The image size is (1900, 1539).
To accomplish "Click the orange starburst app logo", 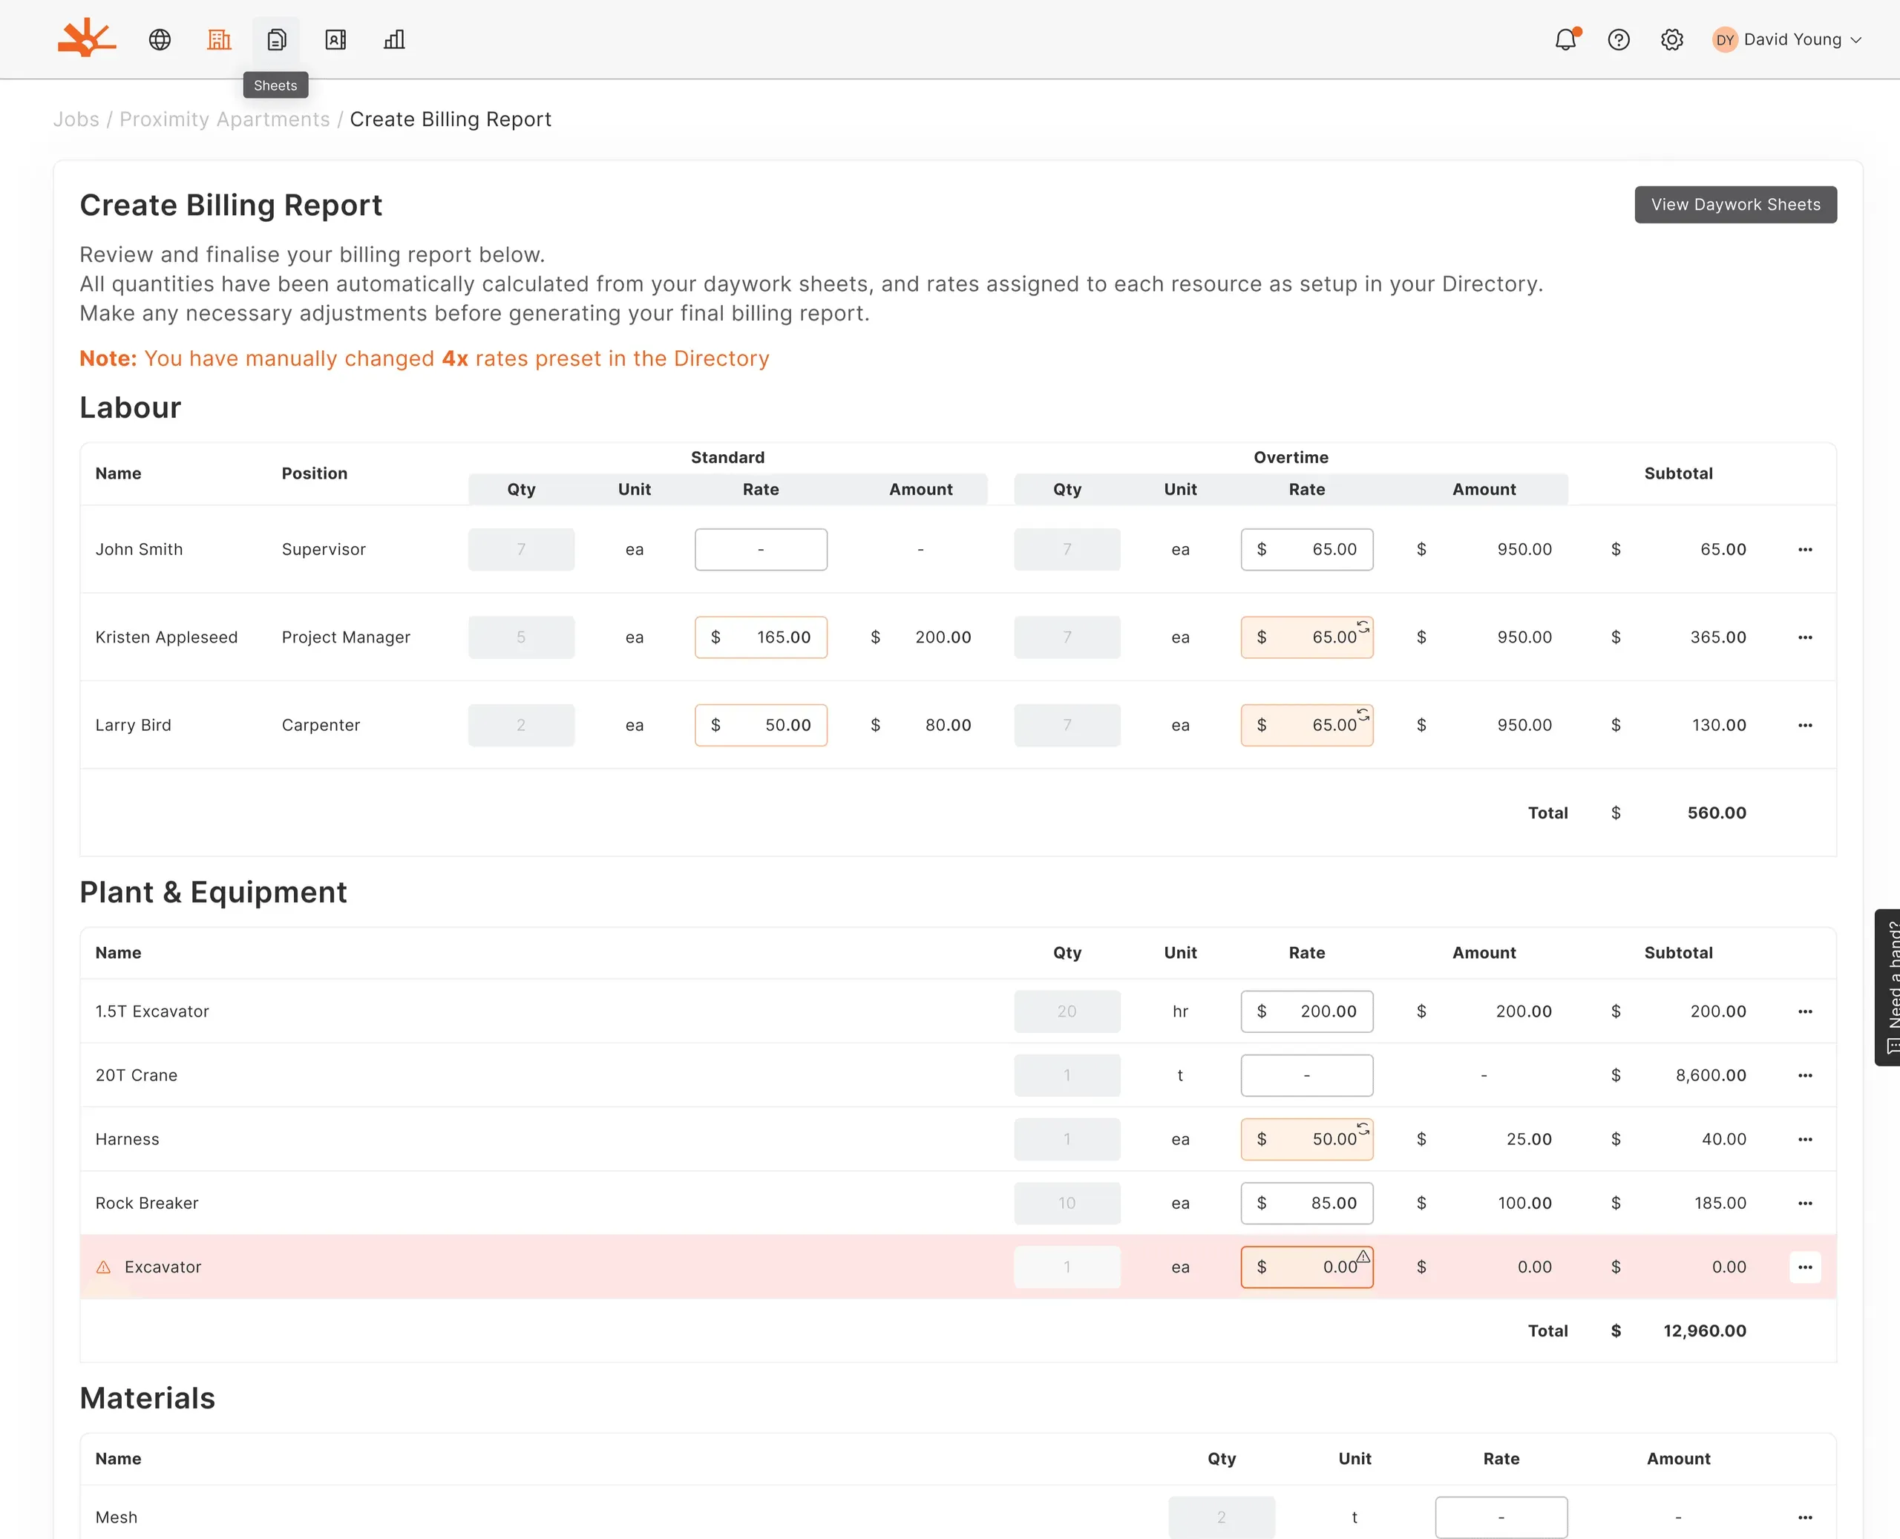I will (86, 38).
